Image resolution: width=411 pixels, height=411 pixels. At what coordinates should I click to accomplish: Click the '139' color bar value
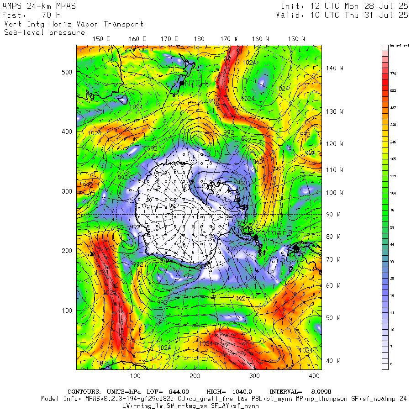(393, 176)
